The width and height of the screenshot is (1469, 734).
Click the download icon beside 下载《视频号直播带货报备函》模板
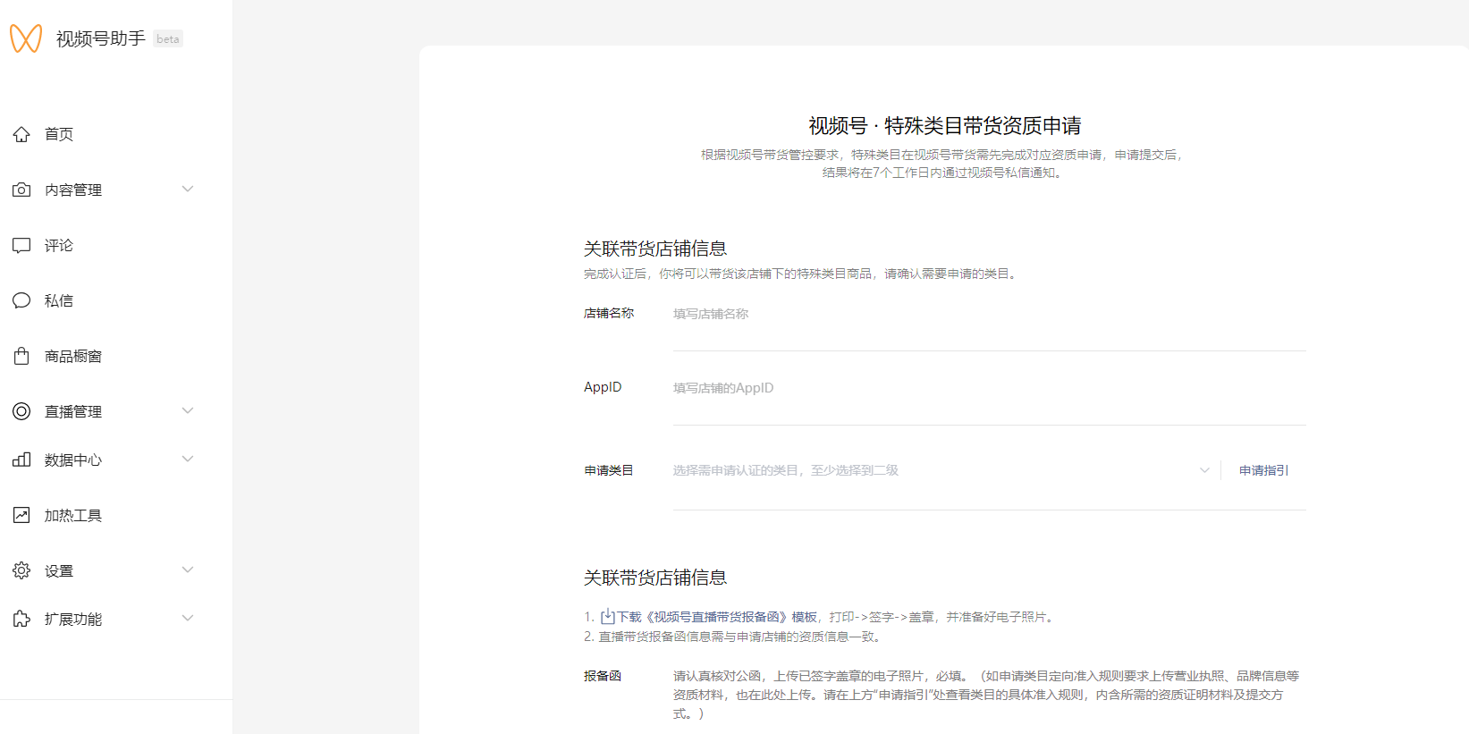click(608, 616)
